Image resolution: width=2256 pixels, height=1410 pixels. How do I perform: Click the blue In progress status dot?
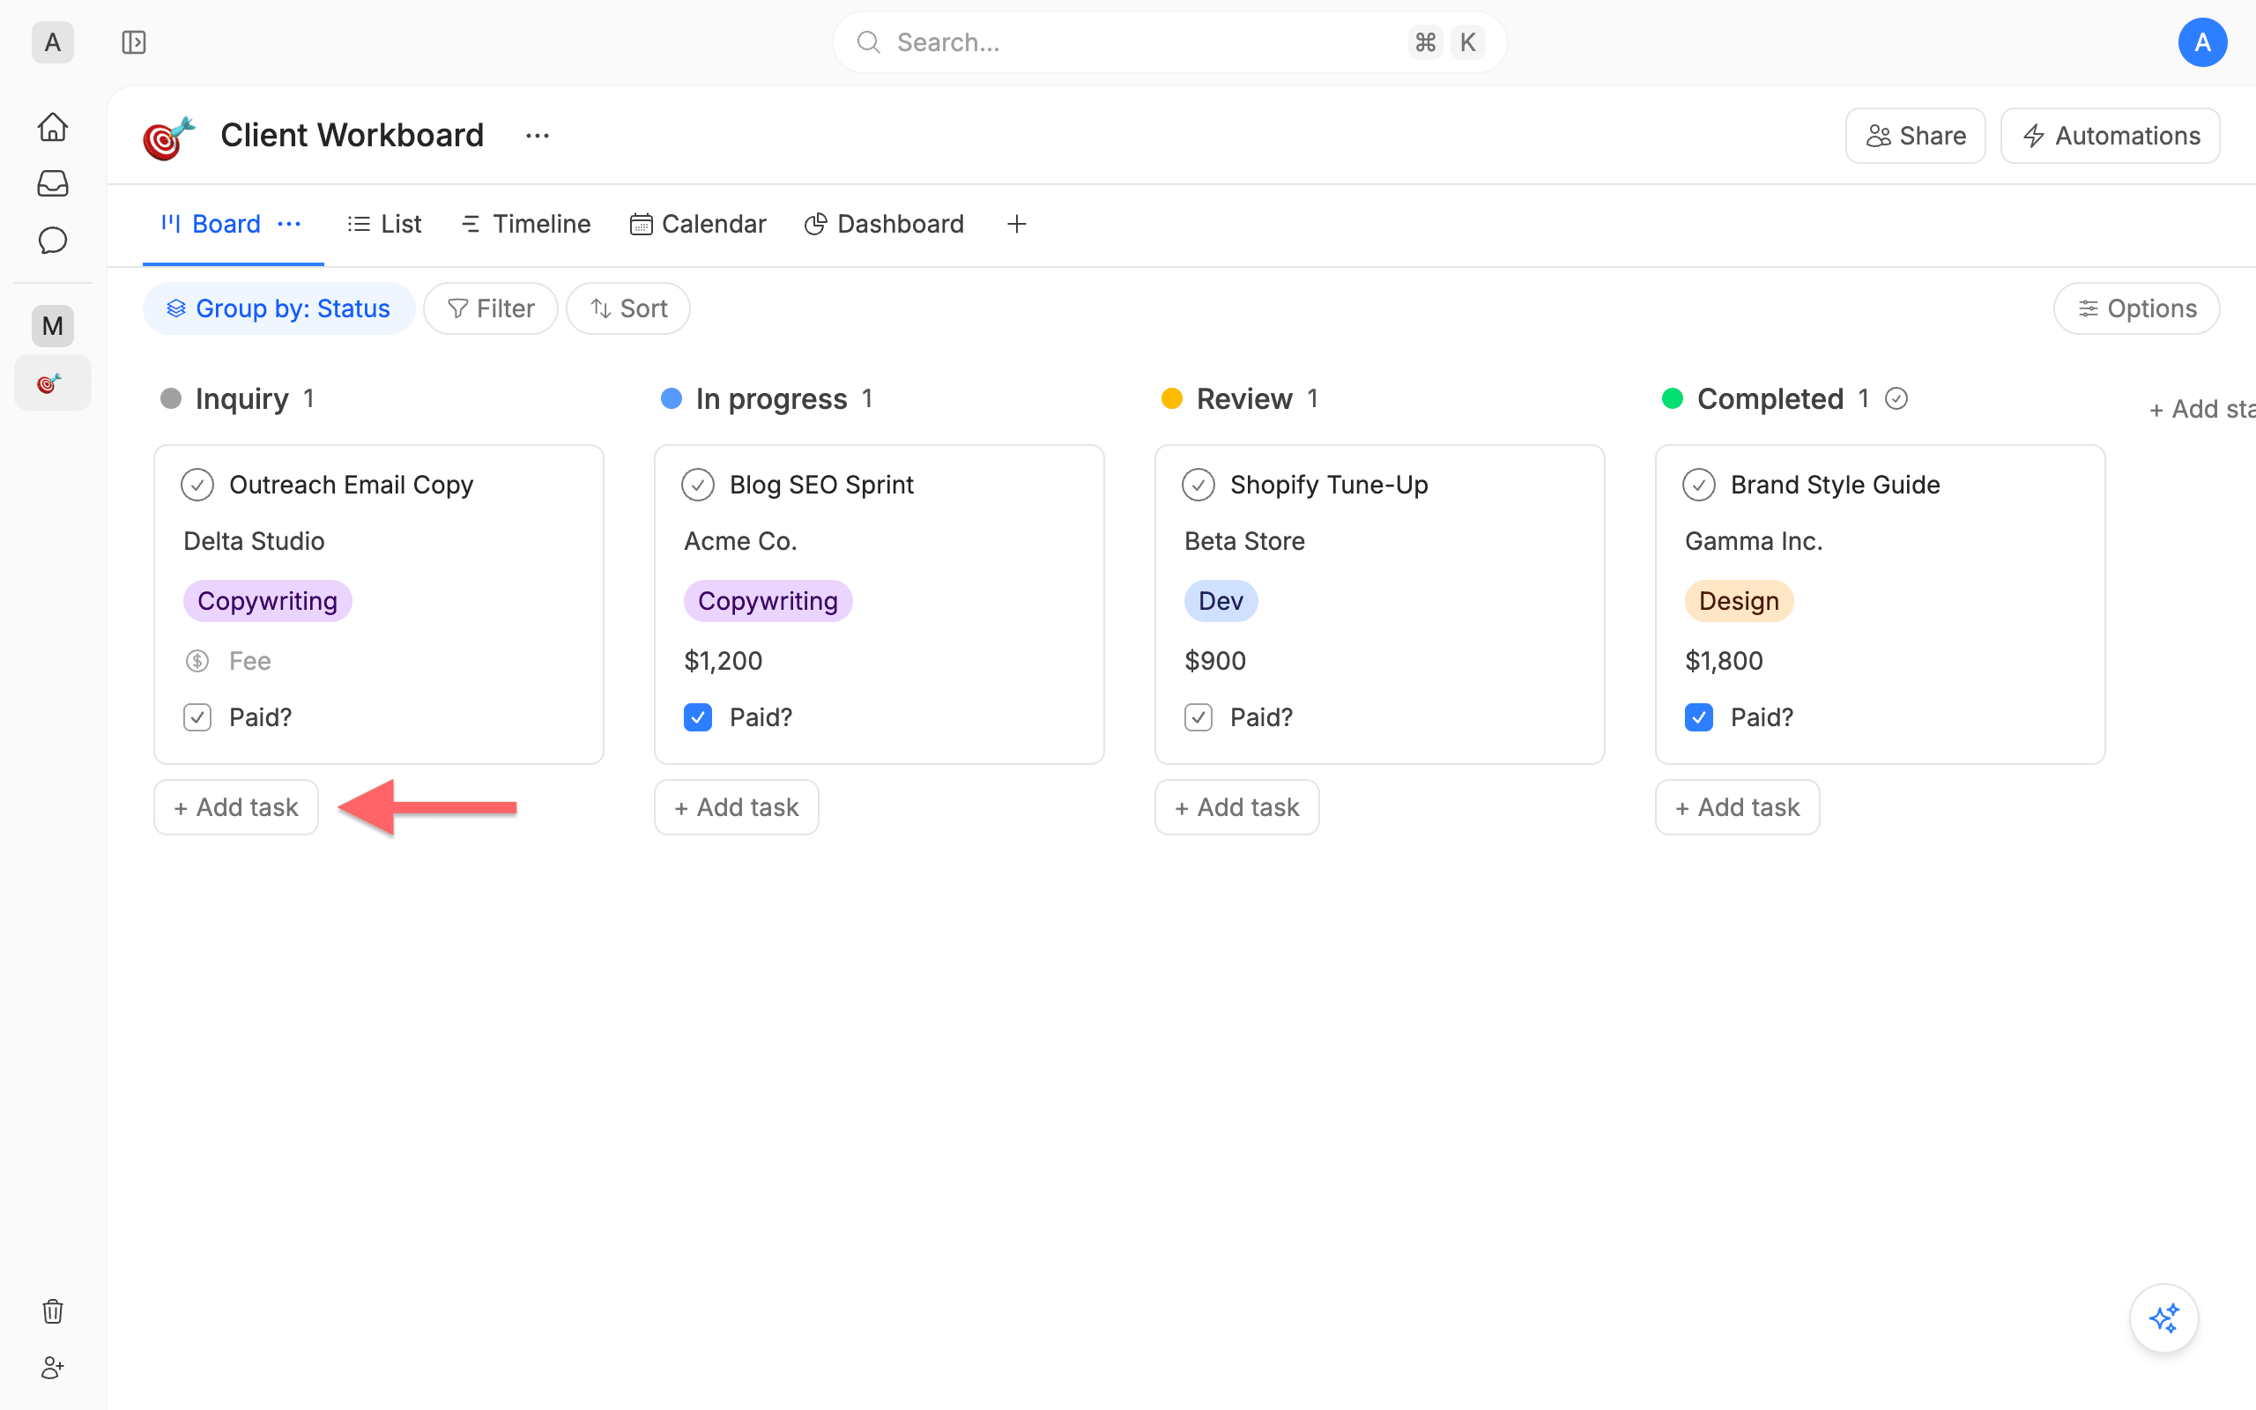click(x=672, y=399)
